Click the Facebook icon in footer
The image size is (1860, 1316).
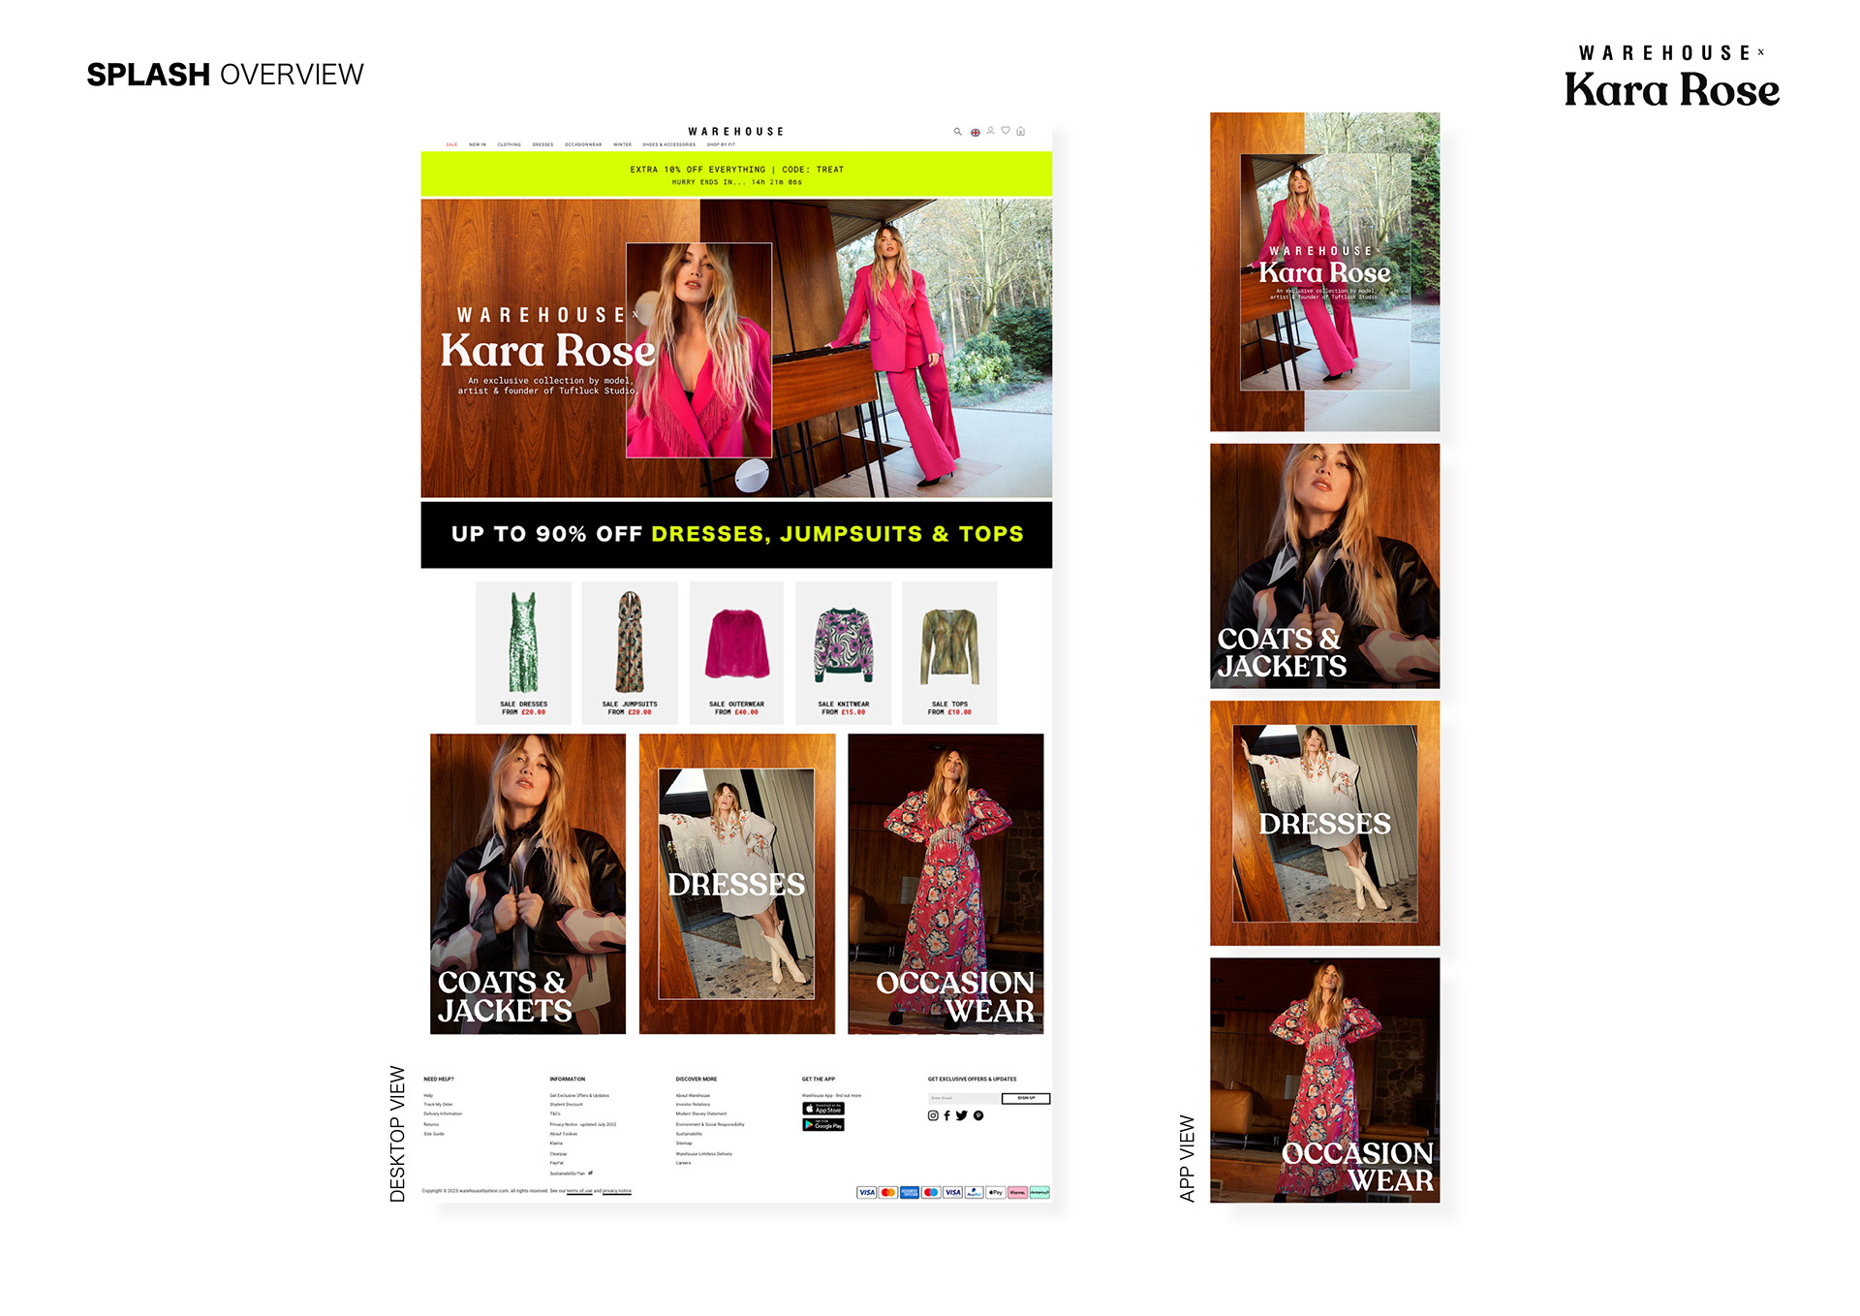coord(946,1115)
